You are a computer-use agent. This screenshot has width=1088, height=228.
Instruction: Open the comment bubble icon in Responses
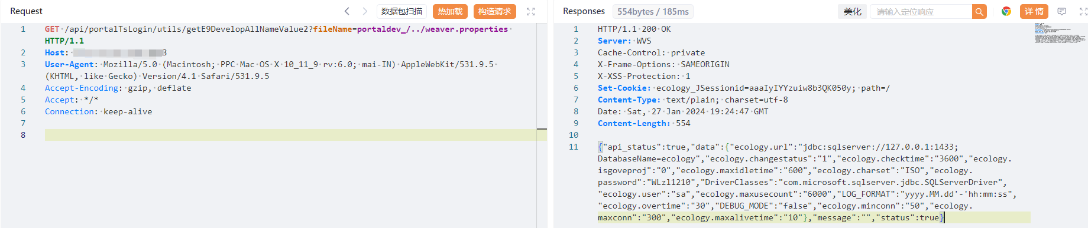point(1062,11)
